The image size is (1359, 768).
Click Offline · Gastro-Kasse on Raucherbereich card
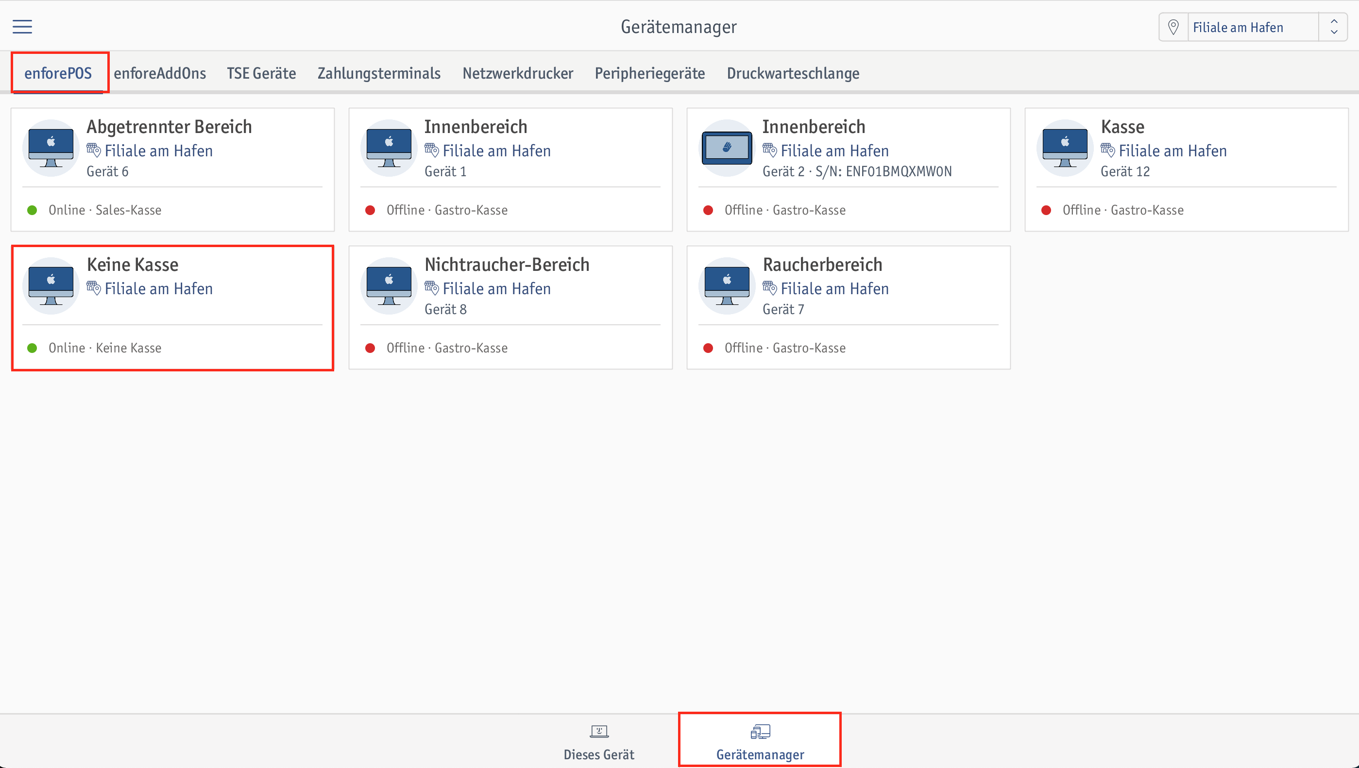(x=785, y=348)
